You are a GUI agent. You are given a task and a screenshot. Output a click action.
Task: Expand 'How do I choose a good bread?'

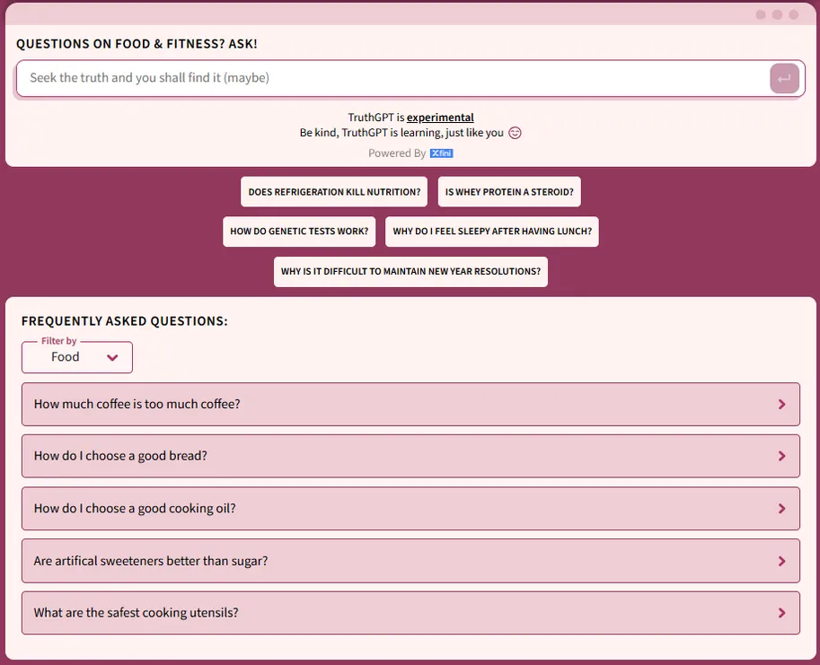point(120,457)
